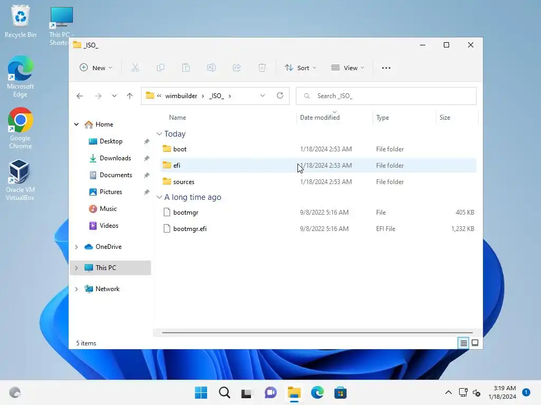This screenshot has height=405, width=541.
Task: Open Recycle Bin desktop icon
Action: [x=21, y=21]
